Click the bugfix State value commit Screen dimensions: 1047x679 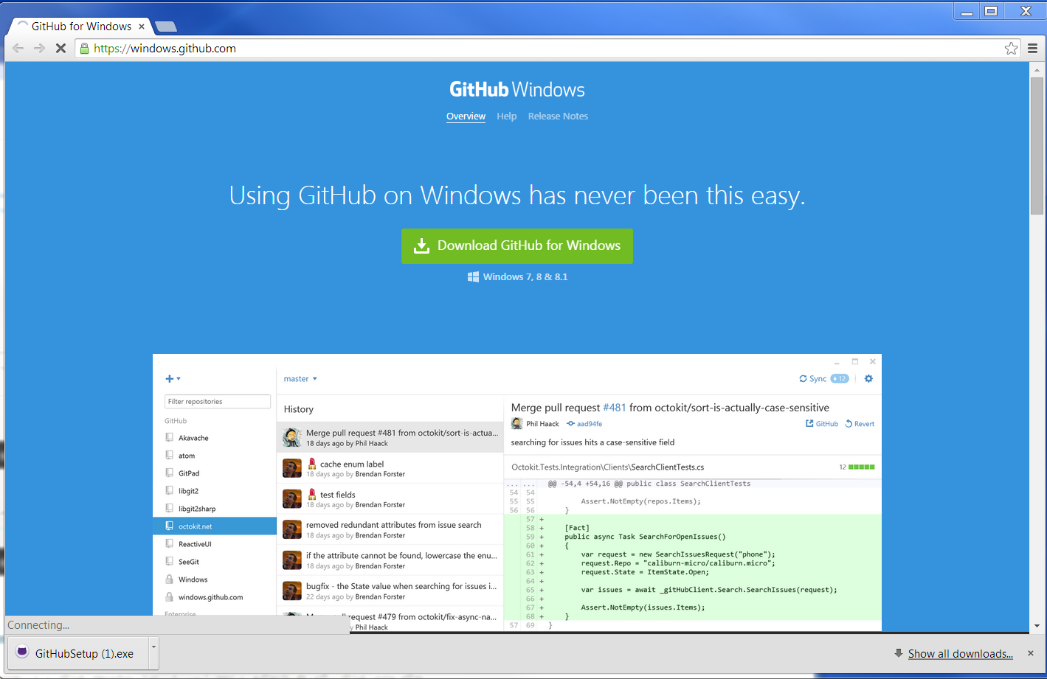click(390, 591)
